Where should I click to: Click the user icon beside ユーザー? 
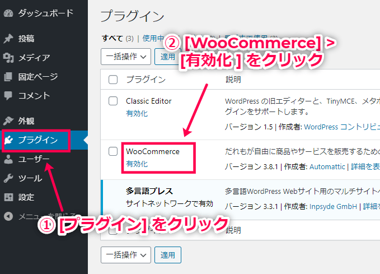tap(8, 159)
